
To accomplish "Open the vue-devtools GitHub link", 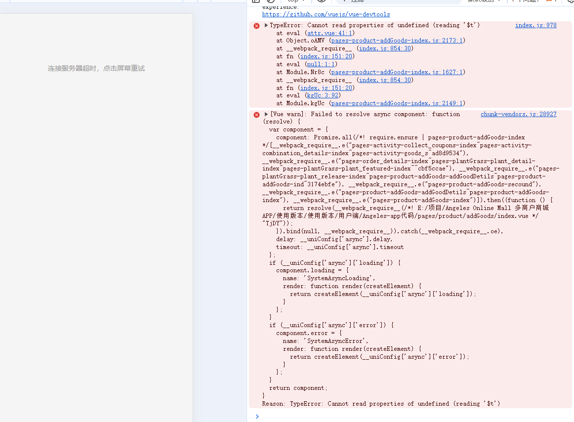I will pyautogui.click(x=326, y=14).
